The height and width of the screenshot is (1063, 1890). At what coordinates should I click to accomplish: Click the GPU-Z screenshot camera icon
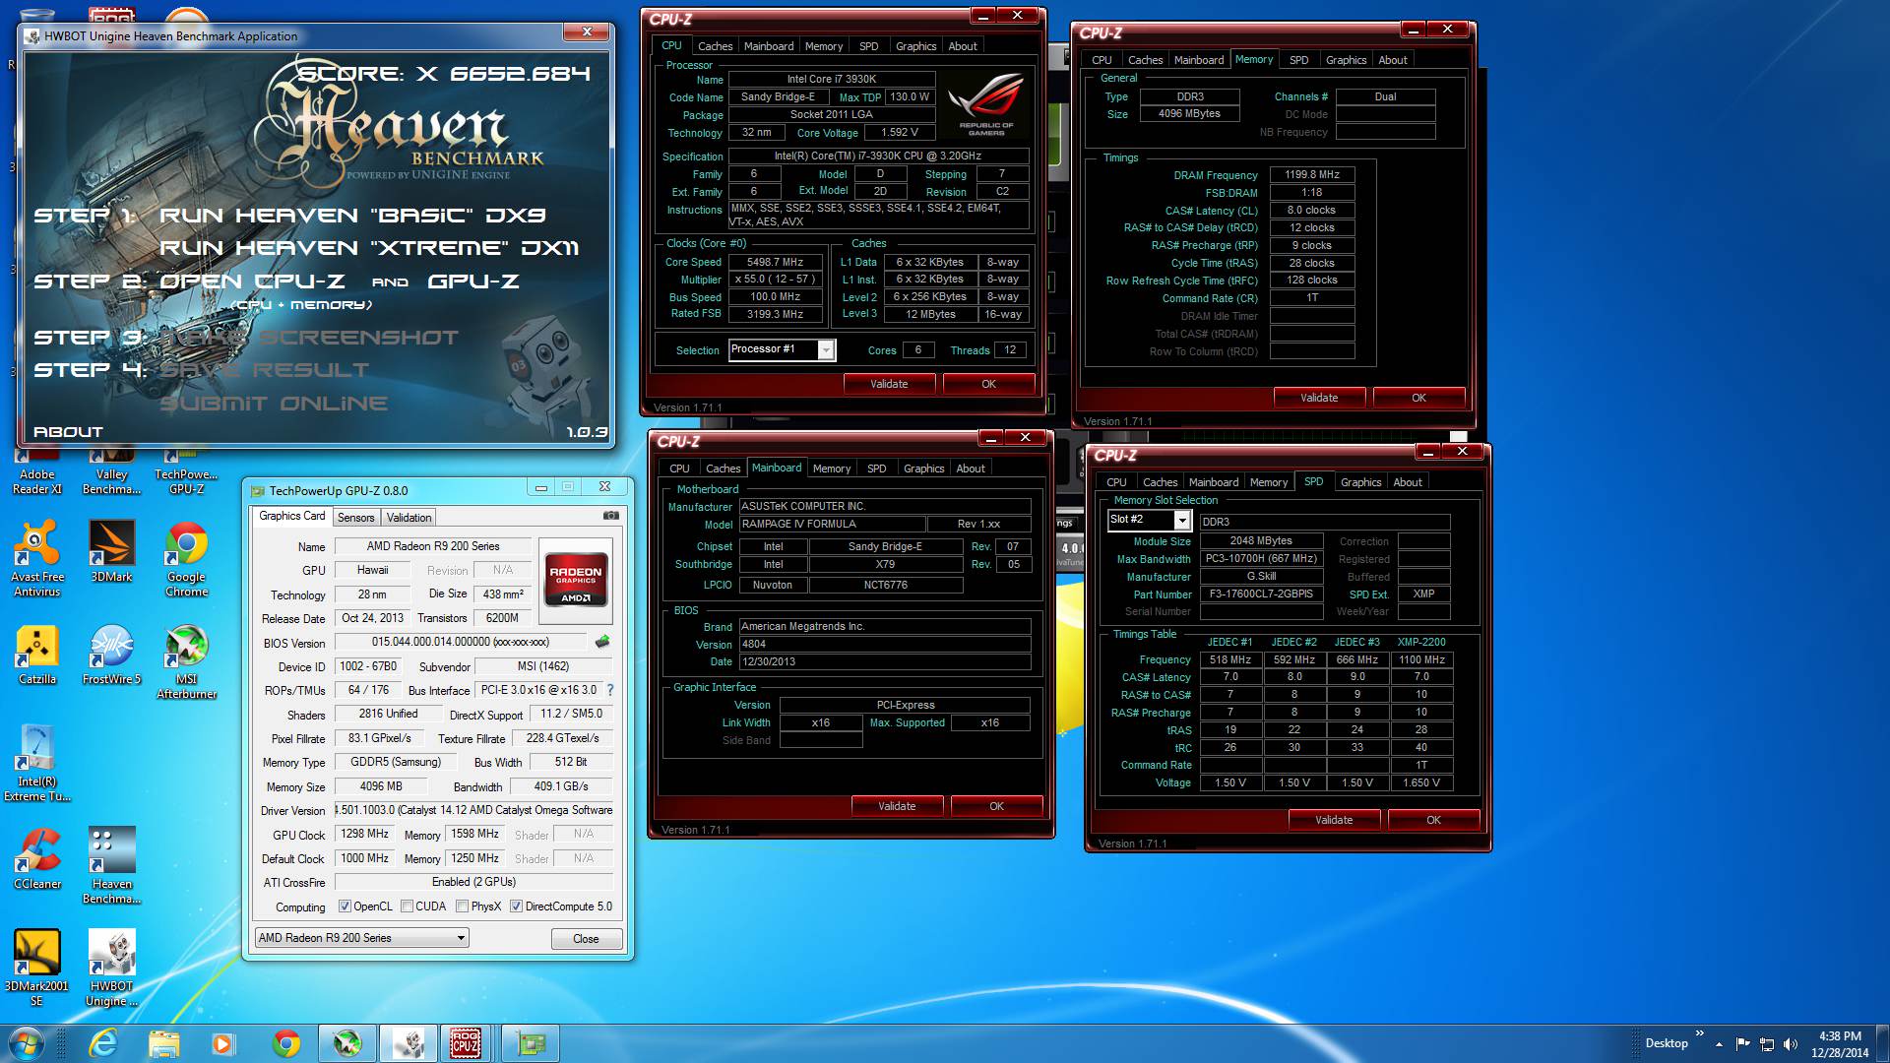[611, 516]
